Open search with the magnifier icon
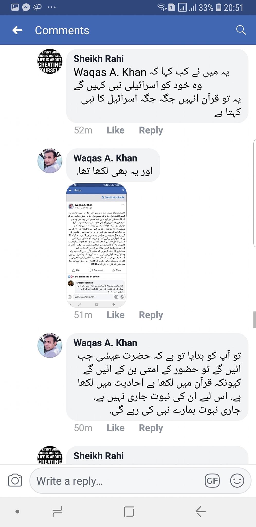 [241, 30]
